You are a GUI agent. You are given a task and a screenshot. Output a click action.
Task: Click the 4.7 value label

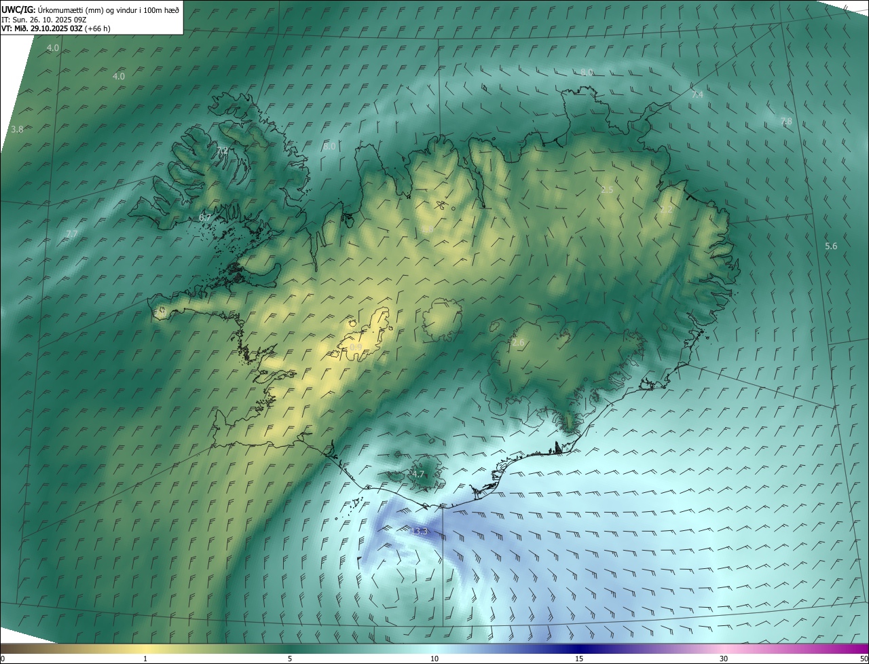pos(418,475)
